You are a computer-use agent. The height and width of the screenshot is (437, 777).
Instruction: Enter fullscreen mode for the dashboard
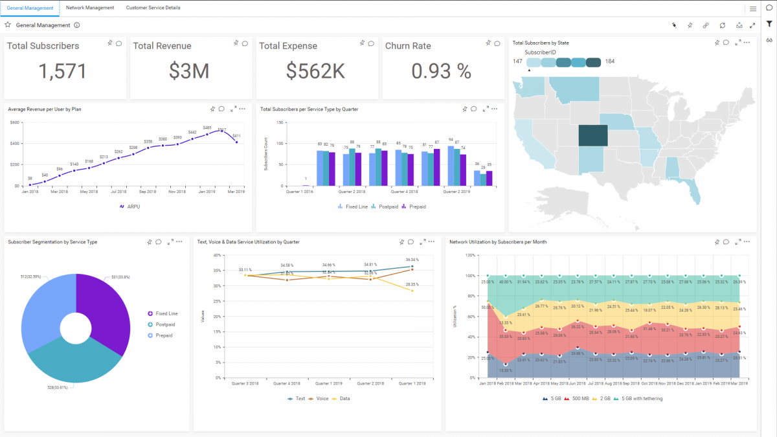point(752,27)
